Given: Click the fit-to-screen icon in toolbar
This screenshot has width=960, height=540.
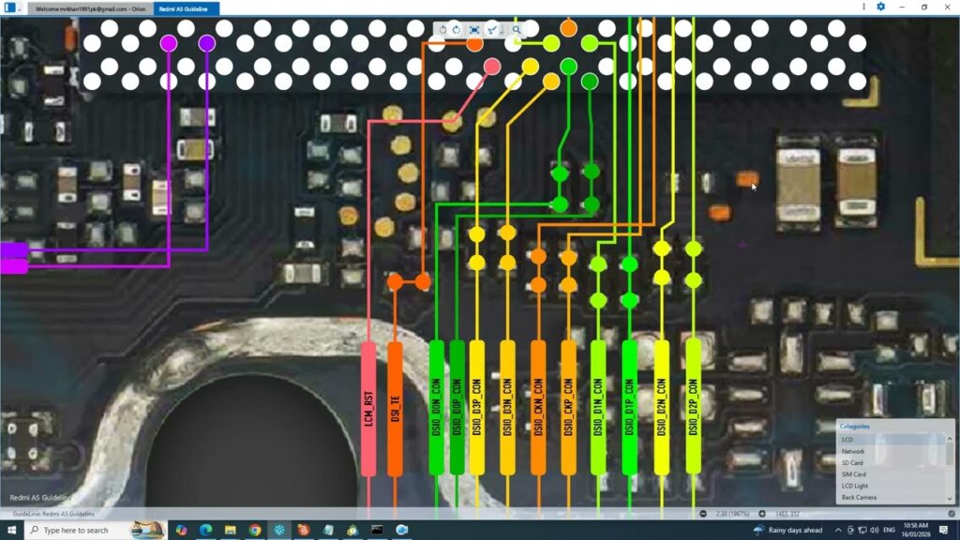Looking at the screenshot, I should point(474,30).
